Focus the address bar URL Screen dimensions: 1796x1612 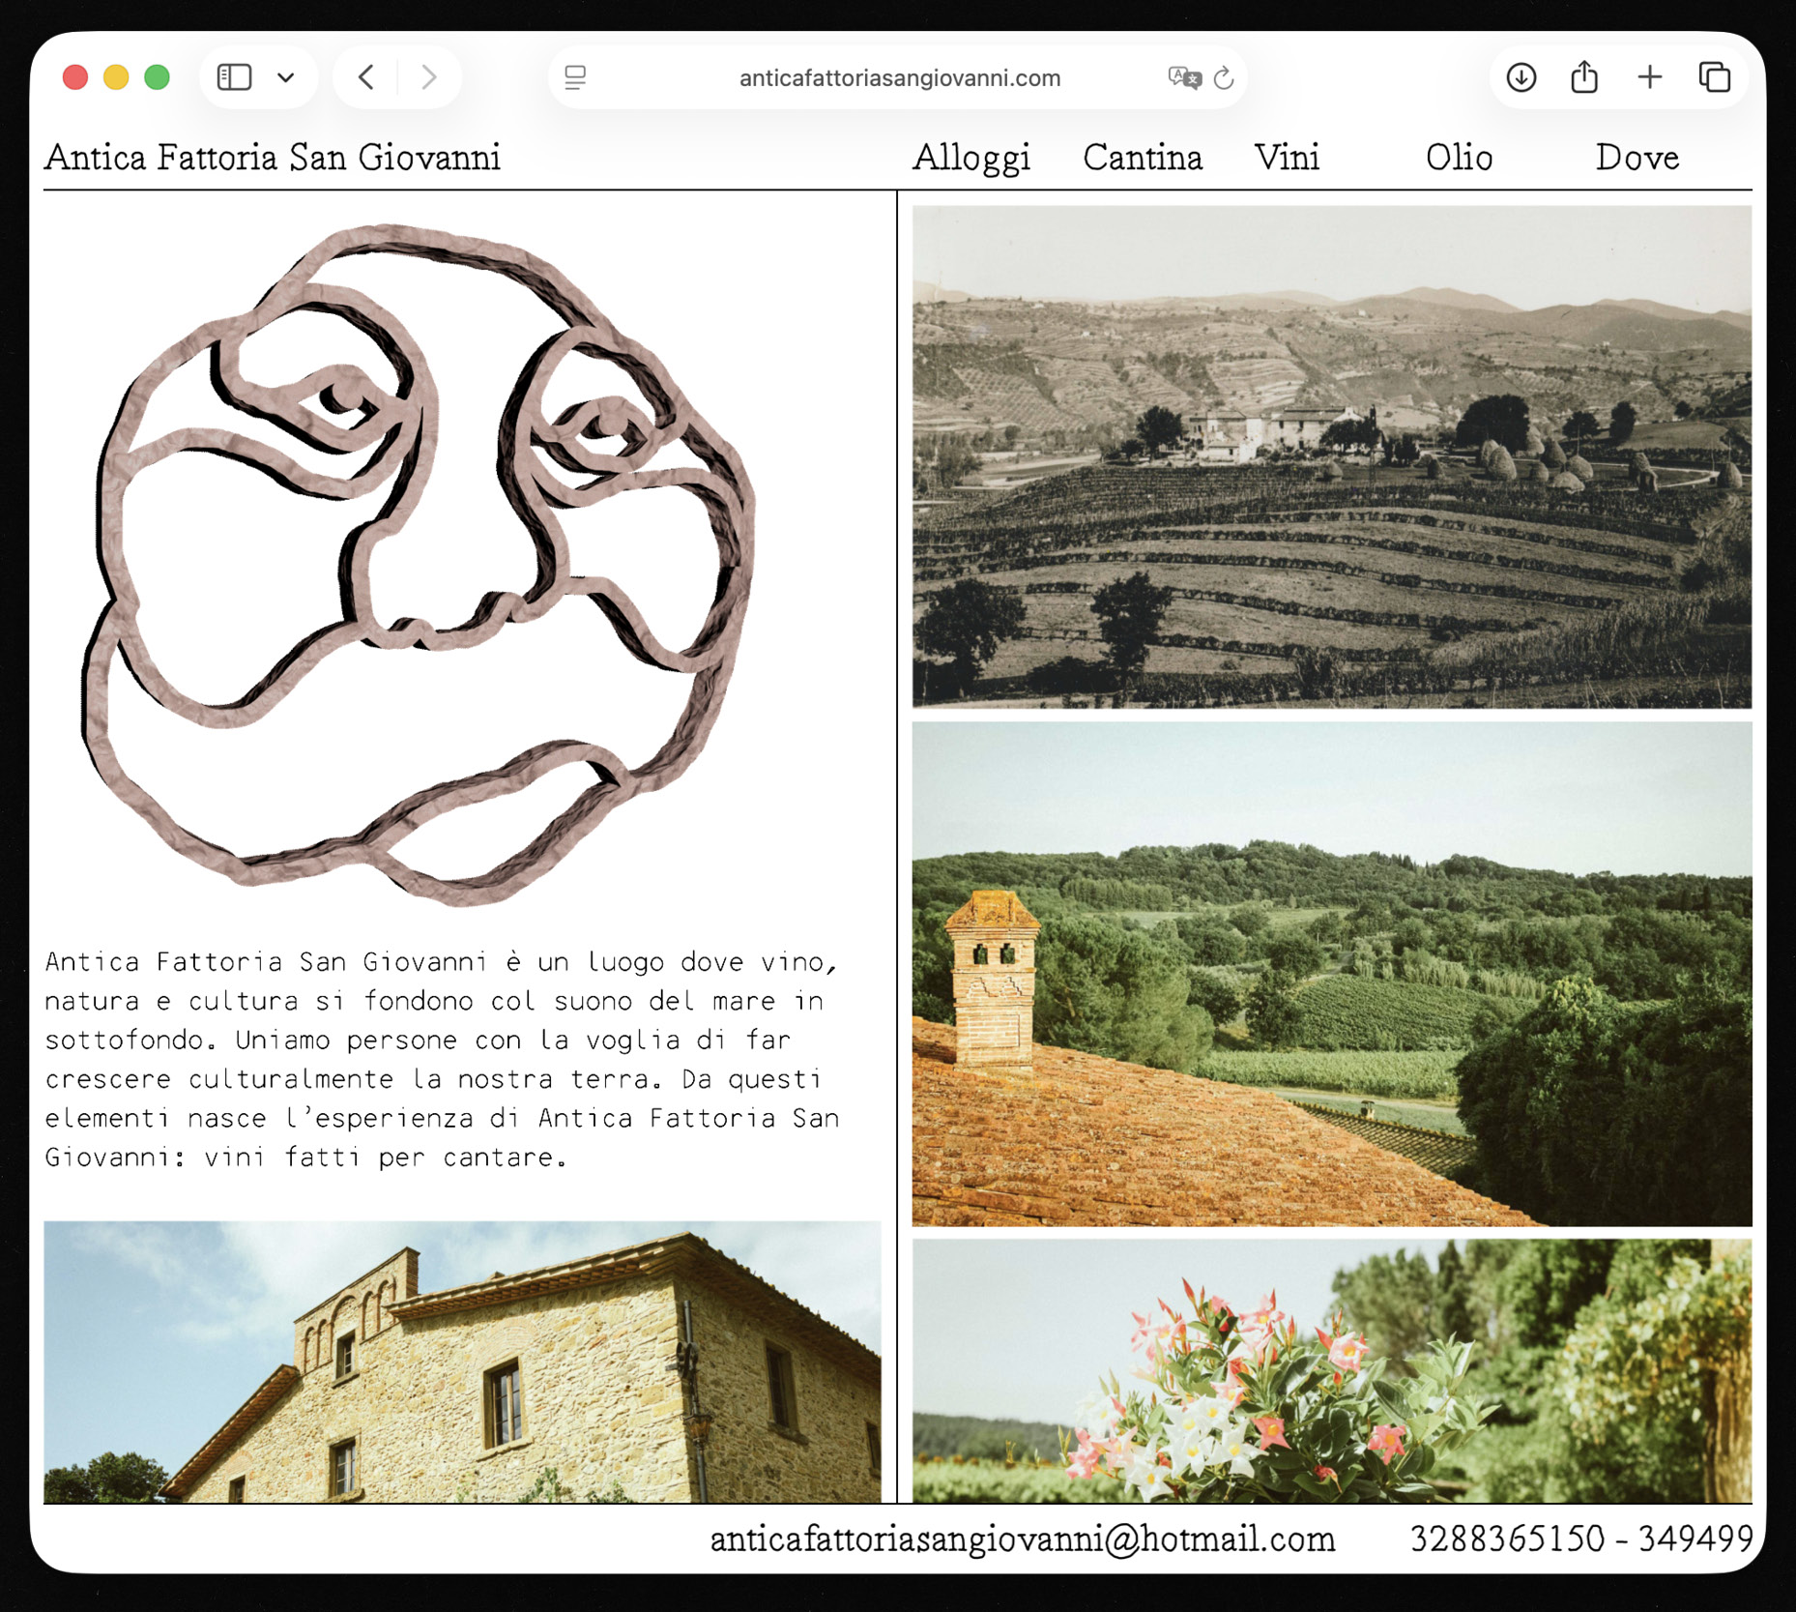pos(899,77)
